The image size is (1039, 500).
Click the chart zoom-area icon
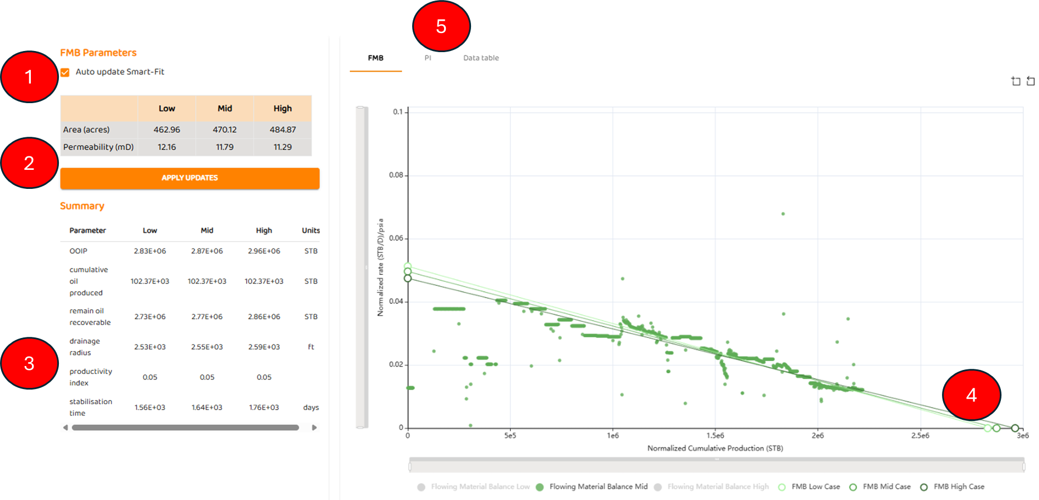(1015, 81)
